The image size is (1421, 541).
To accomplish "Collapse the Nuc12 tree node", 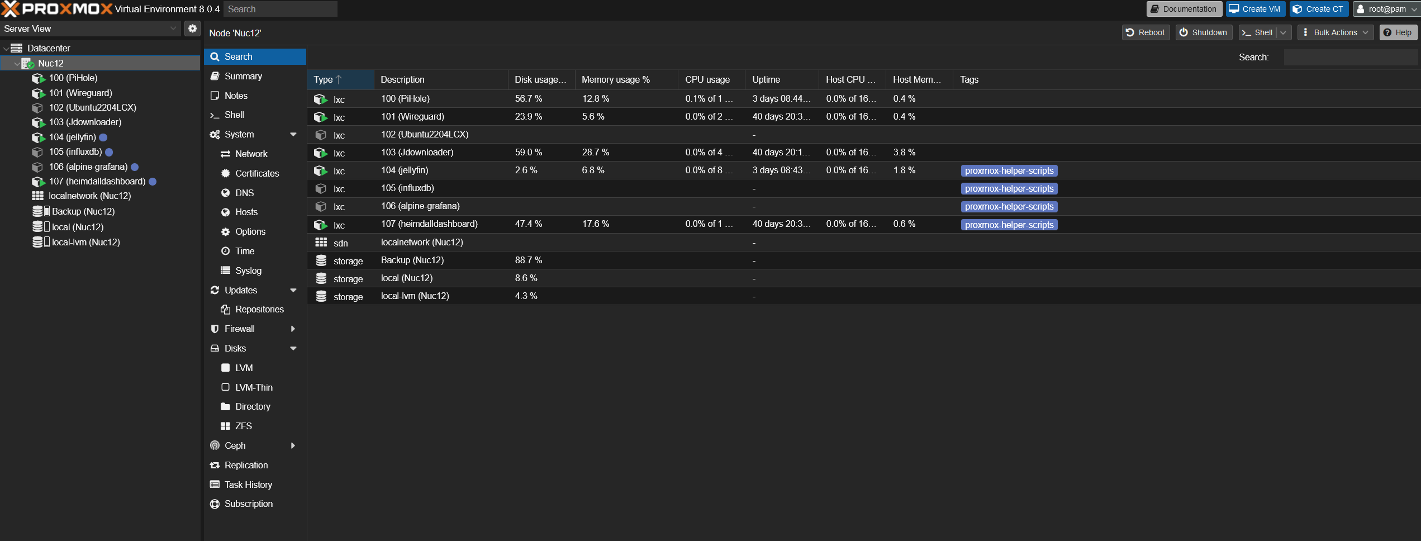I will point(17,64).
